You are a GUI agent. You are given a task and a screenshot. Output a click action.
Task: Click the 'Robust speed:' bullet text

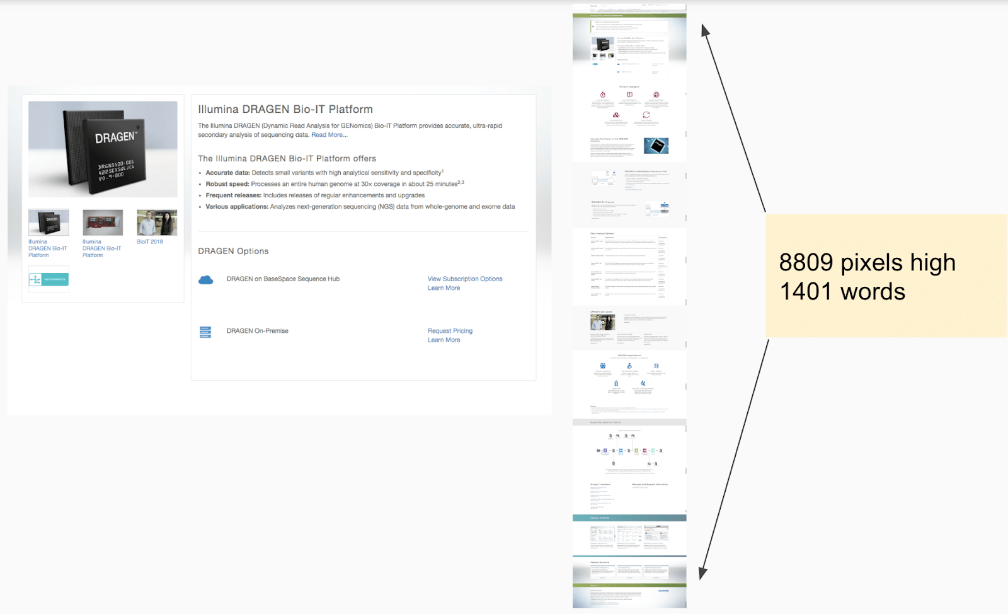[x=227, y=184]
